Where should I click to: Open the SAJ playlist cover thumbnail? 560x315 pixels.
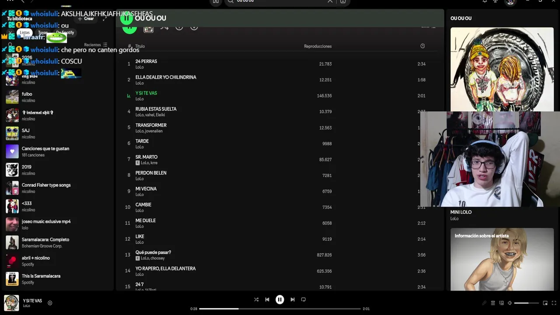click(12, 133)
